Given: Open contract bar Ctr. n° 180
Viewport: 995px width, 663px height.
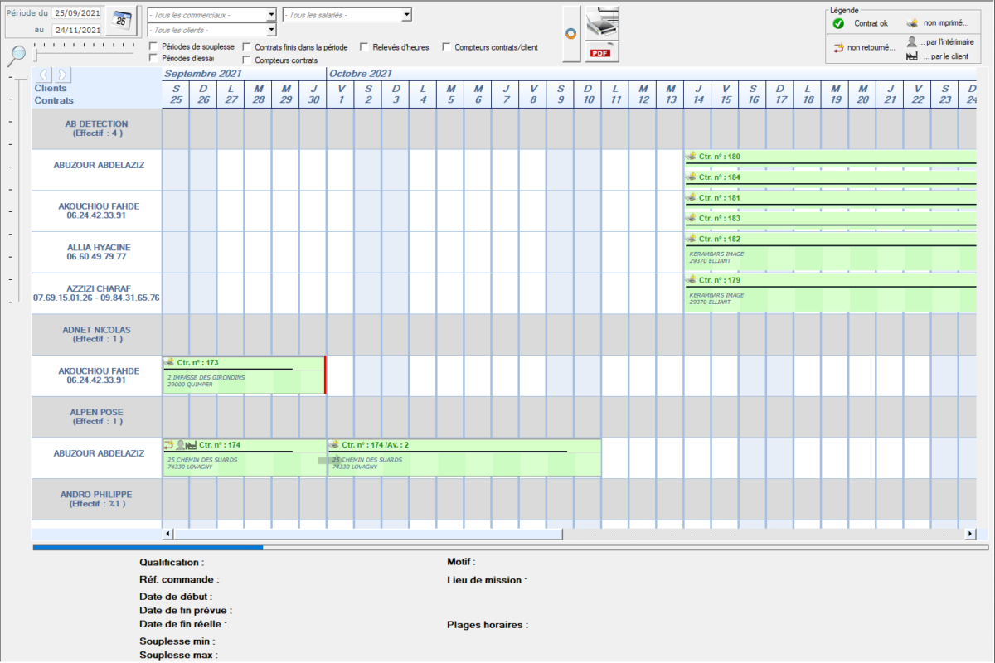Looking at the screenshot, I should [829, 157].
